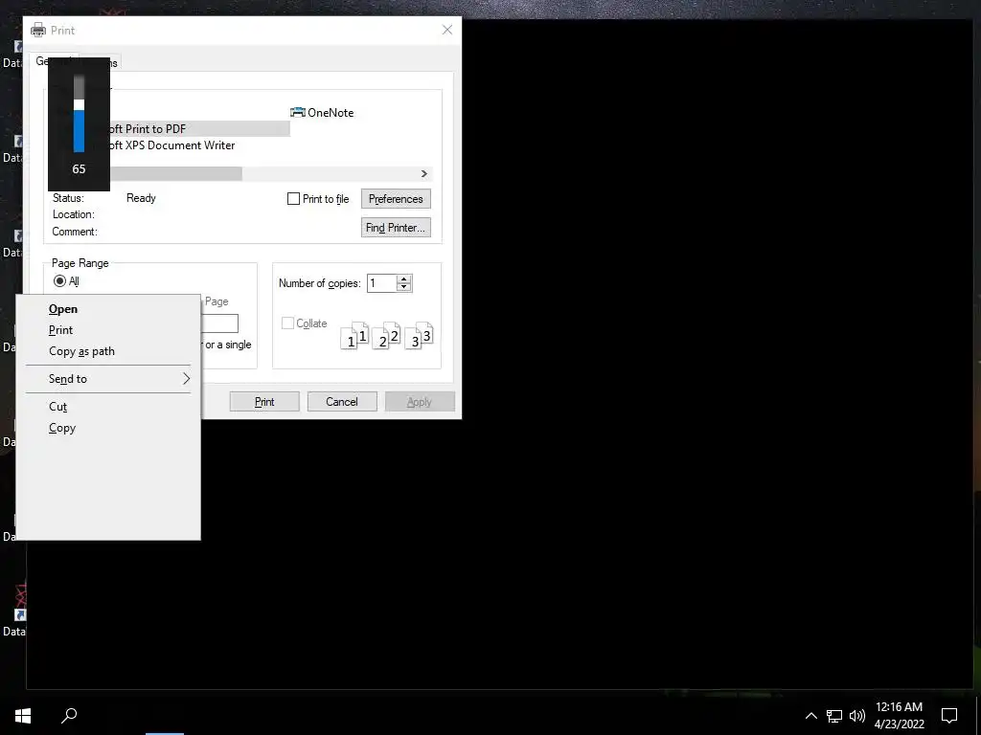
Task: Close the Print dialog window
Action: [447, 30]
